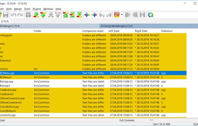Viewport: 198px width, 126px height.
Task: Click Full Contents in status bar
Action: (x=127, y=120)
